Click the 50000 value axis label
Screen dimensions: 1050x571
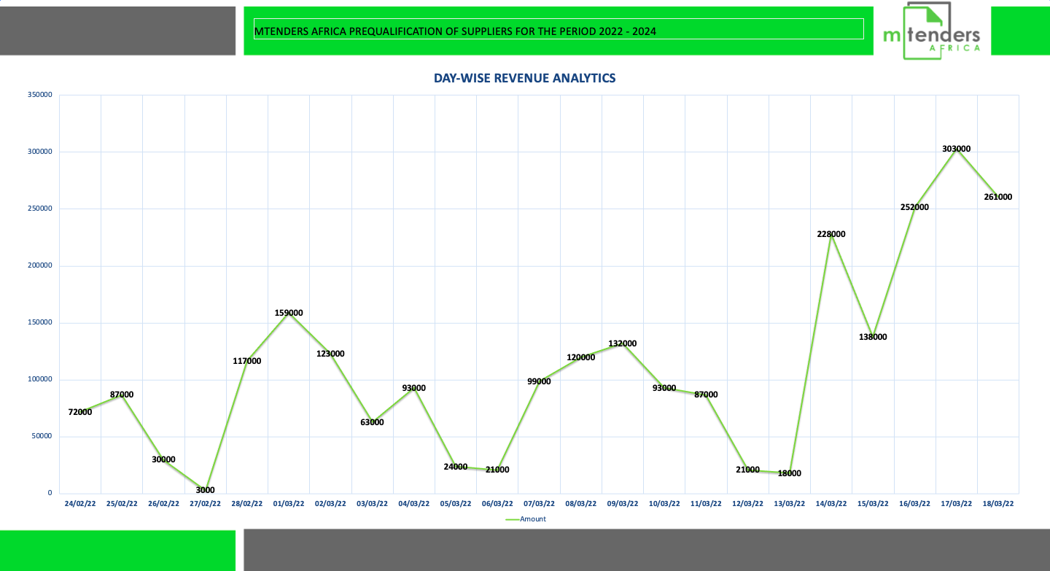coord(42,436)
